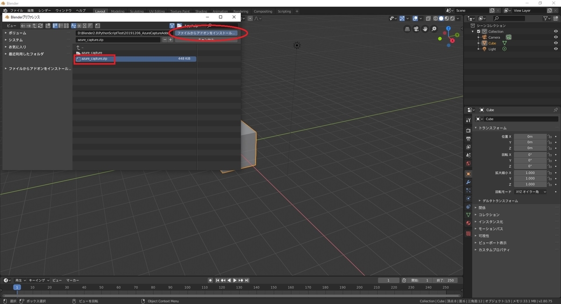Switch to the Modeling workspace tab
561x304 pixels.
coord(118,11)
